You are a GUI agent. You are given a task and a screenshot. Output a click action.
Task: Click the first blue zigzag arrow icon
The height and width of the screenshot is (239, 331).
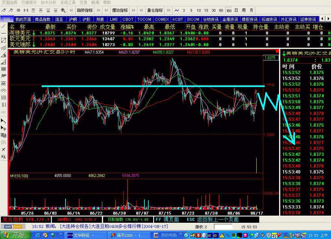pyautogui.click(x=4, y=10)
